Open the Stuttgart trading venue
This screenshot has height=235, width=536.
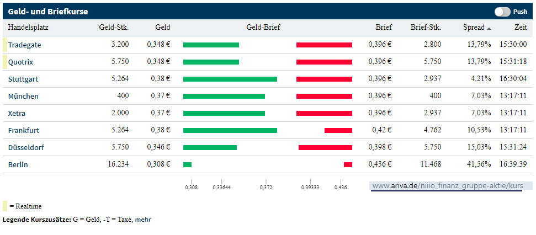[23, 79]
